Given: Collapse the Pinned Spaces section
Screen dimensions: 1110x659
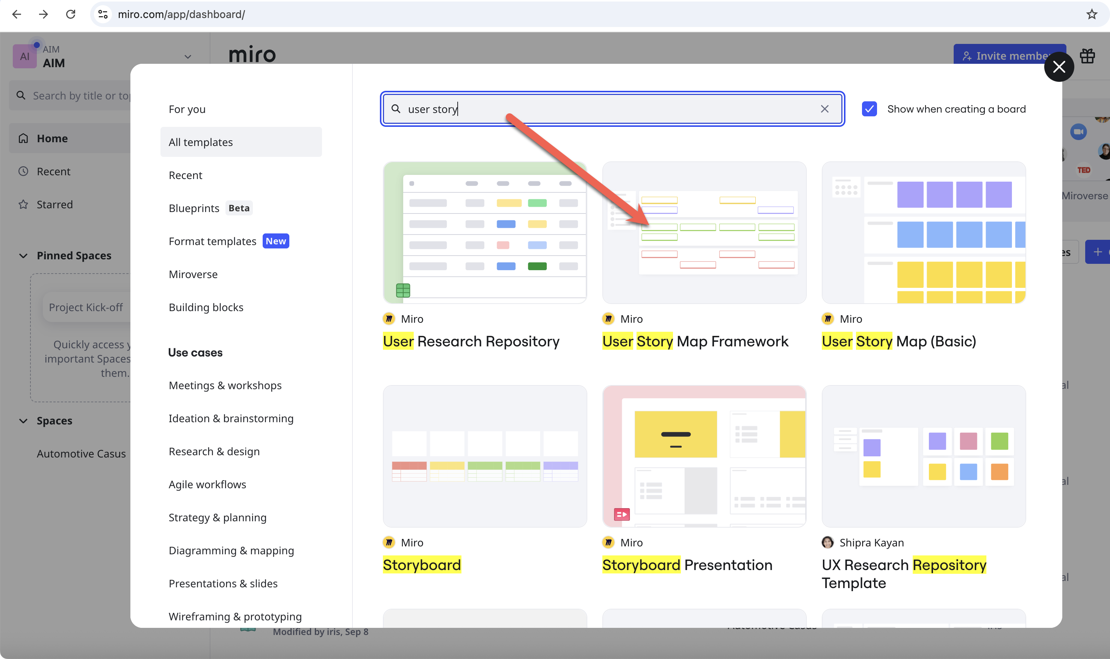Looking at the screenshot, I should 23,256.
